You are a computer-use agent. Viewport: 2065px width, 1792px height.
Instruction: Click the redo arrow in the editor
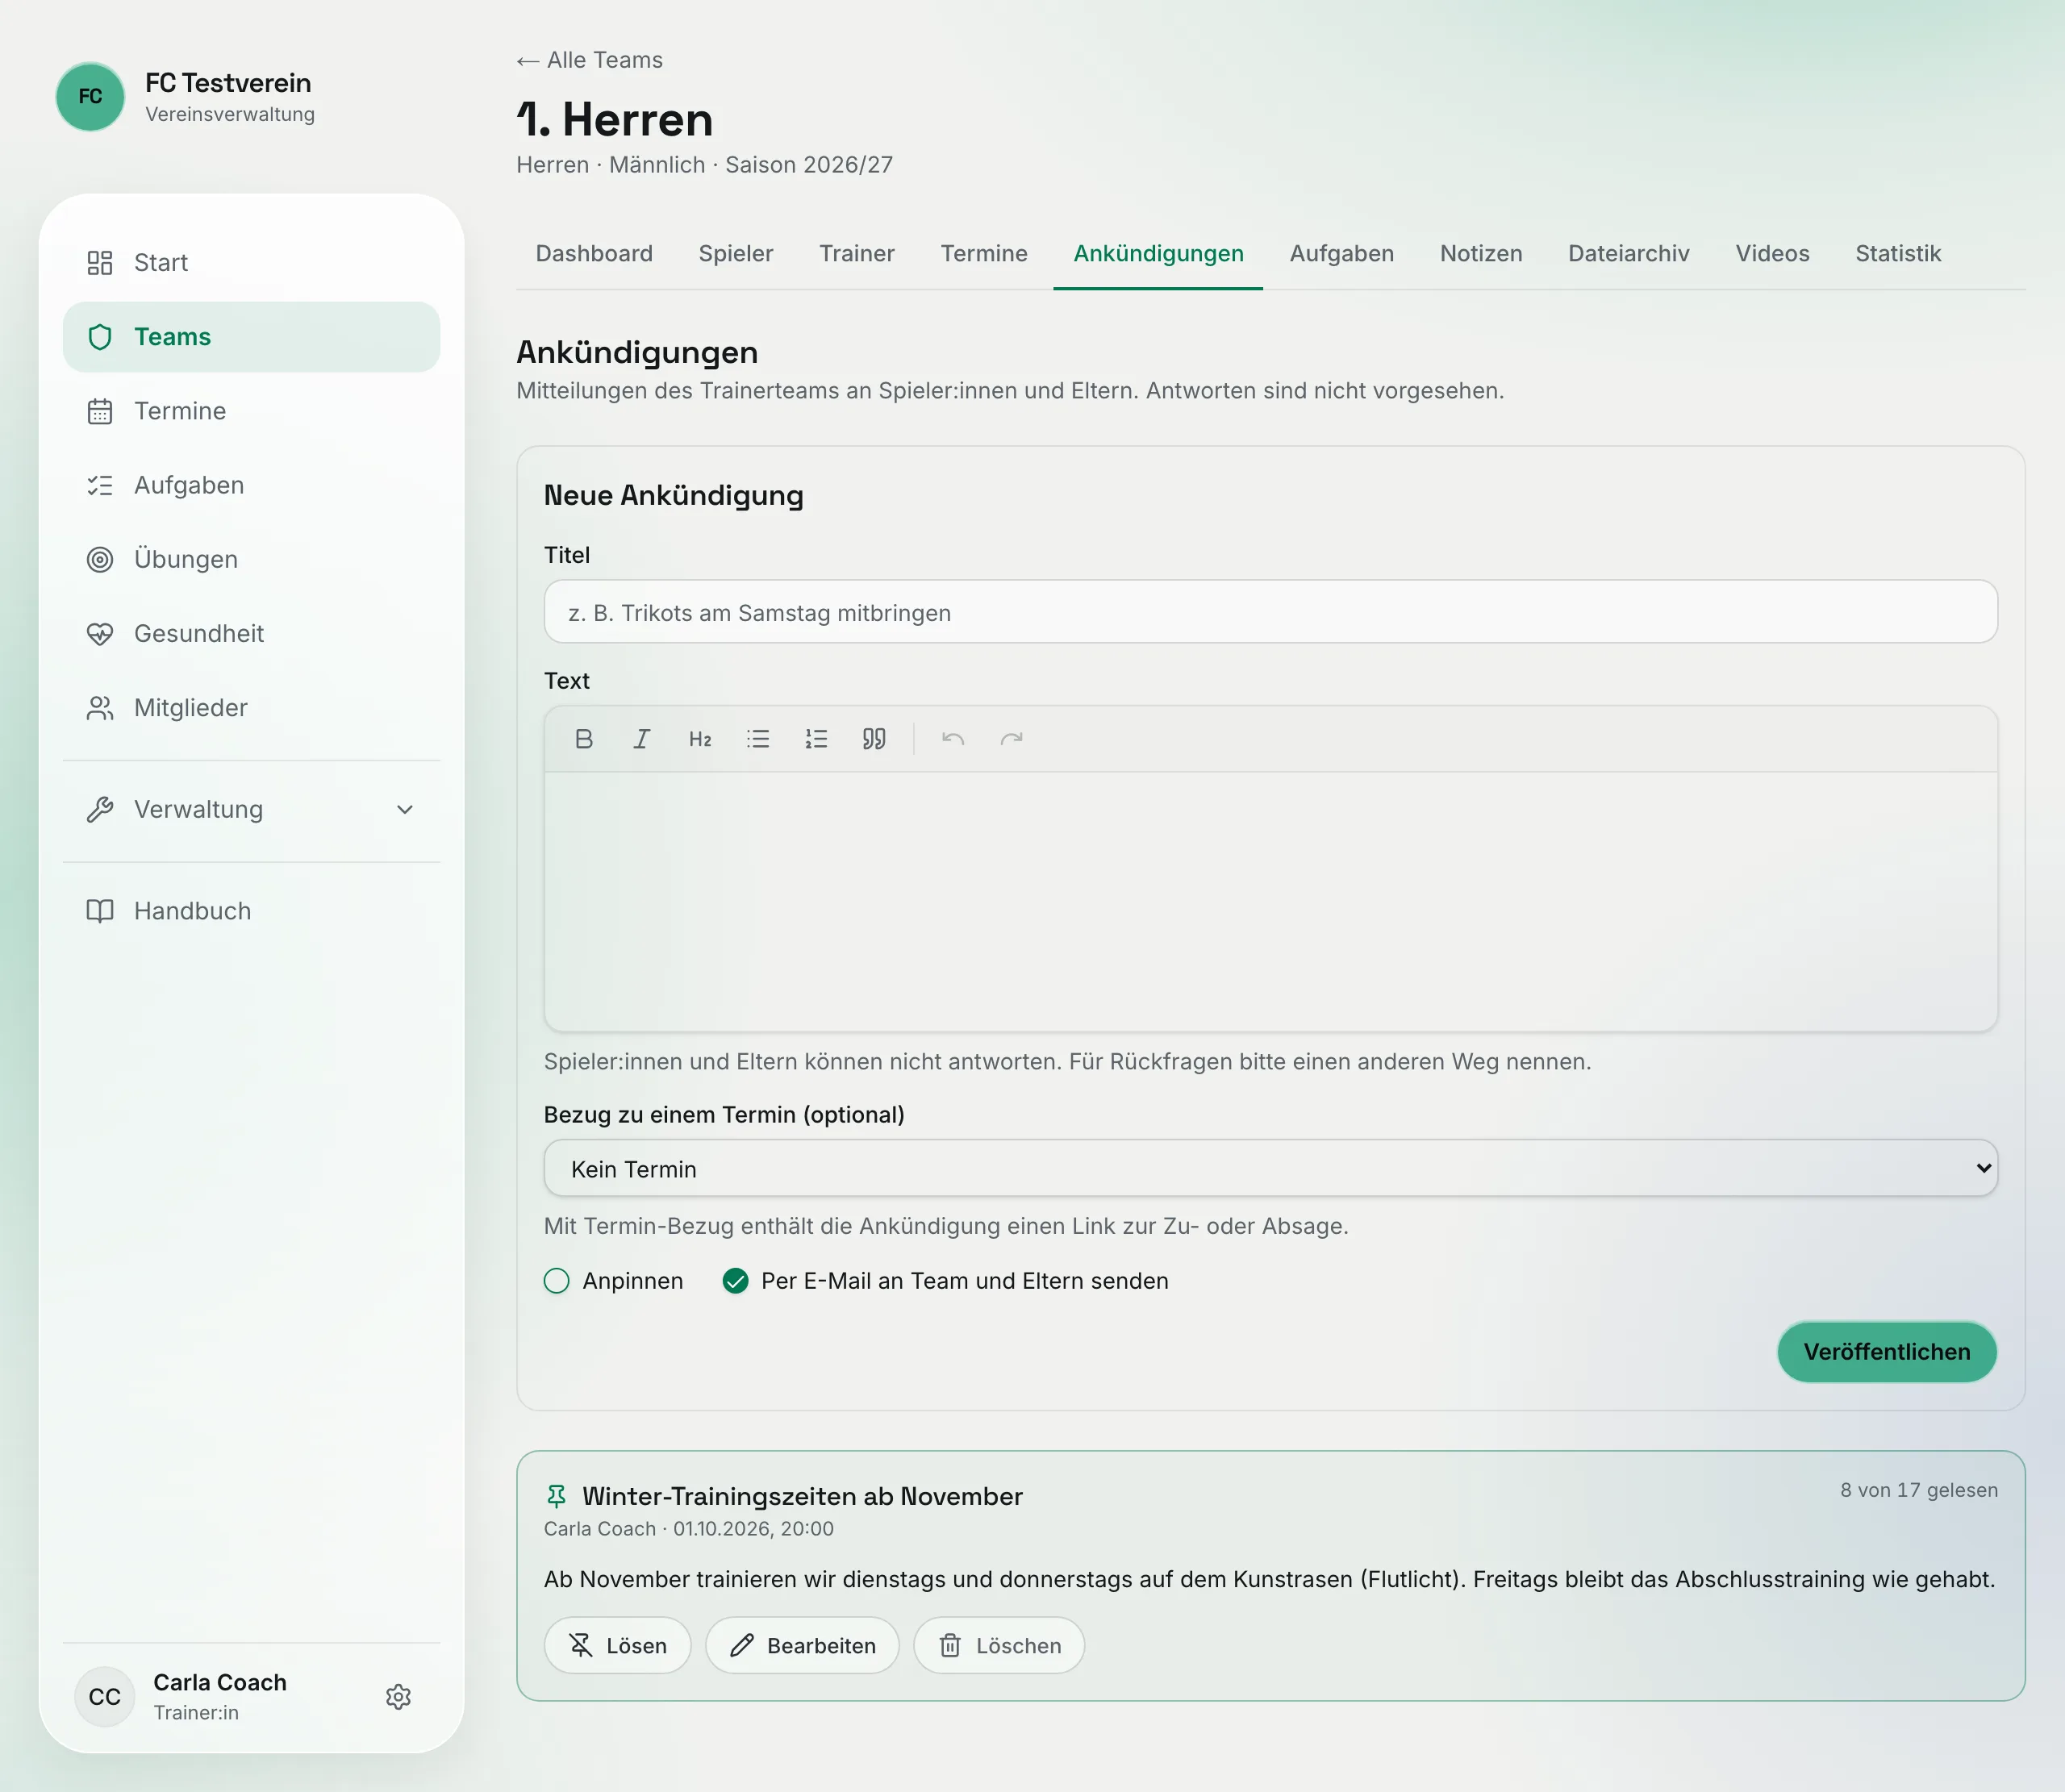1011,739
